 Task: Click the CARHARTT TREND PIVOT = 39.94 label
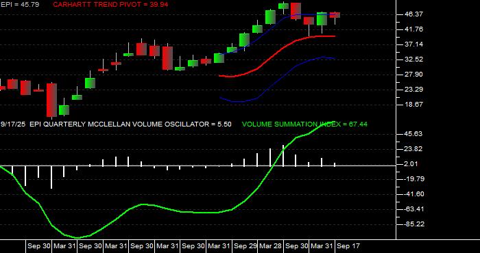pyautogui.click(x=110, y=4)
